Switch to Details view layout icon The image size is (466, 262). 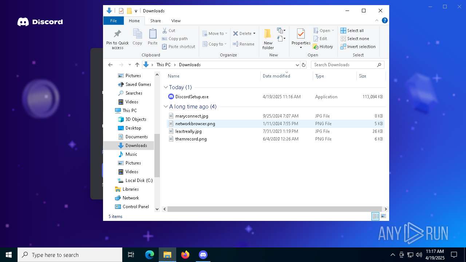(x=375, y=216)
